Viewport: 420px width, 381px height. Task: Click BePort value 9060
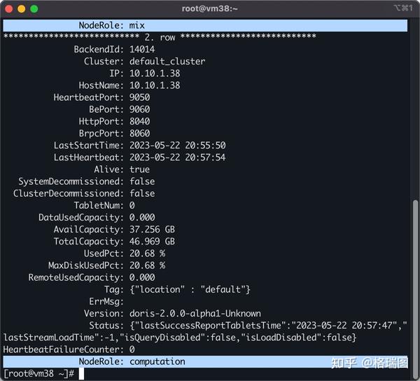click(x=139, y=109)
